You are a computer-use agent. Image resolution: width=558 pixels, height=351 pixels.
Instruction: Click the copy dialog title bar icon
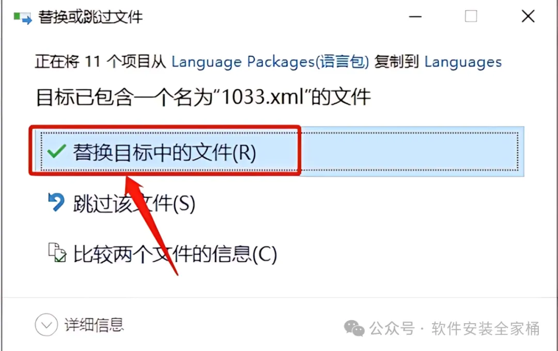tap(22, 18)
